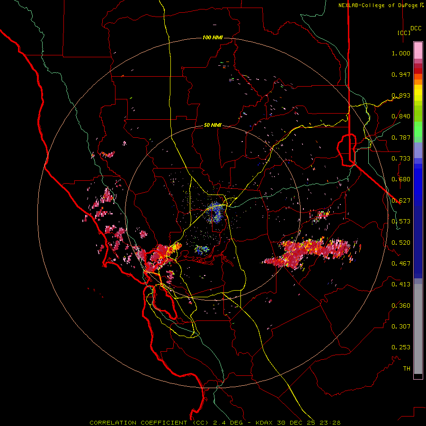The height and width of the screenshot is (426, 426).
Task: Click the 50 NMI range ring label
Action: pos(213,125)
